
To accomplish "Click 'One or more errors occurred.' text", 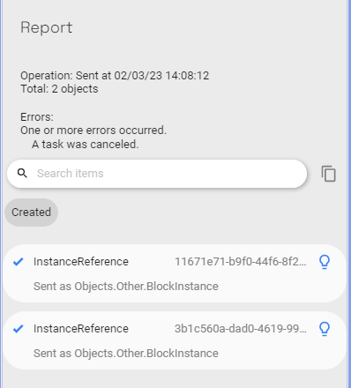I will 93,131.
